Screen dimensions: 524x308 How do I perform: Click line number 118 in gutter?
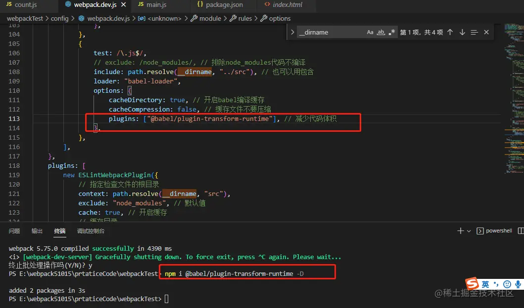(x=14, y=166)
